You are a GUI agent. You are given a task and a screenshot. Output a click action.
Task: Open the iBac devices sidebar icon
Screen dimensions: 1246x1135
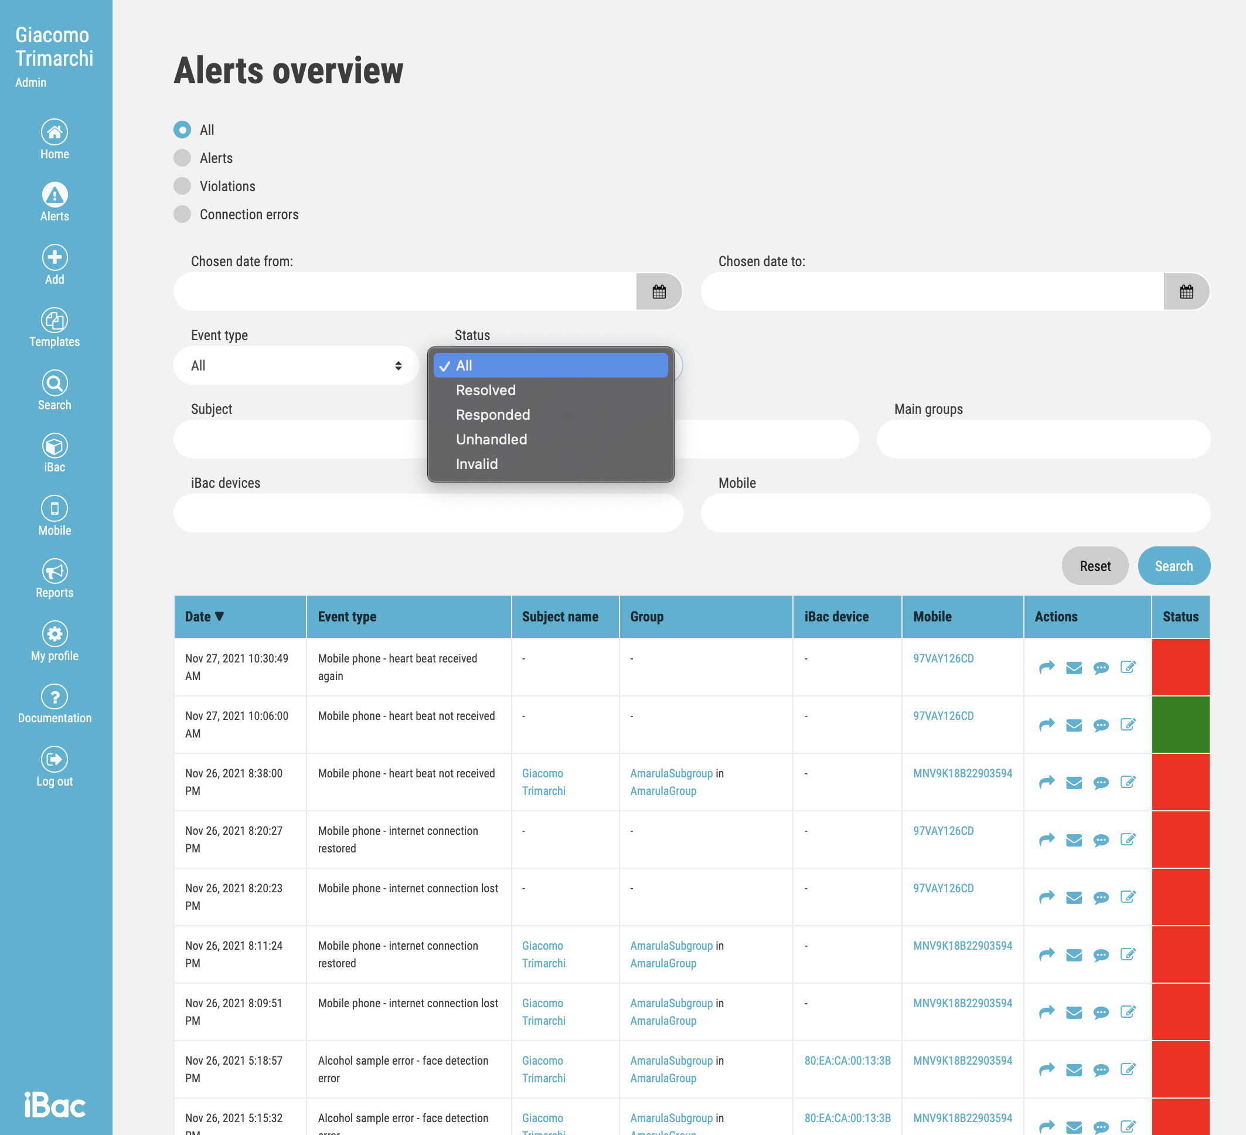[x=55, y=446]
